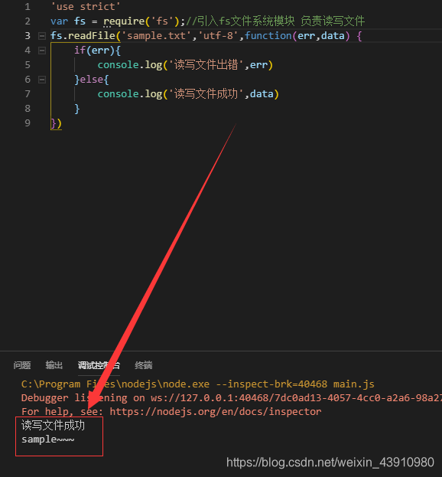This screenshot has width=442, height=477.
Task: Click line number 9 in the gutter
Action: (x=28, y=123)
